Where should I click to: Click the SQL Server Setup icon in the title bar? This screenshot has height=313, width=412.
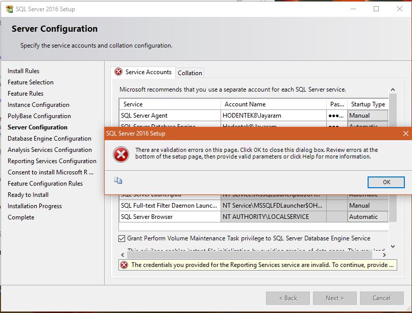coord(8,9)
